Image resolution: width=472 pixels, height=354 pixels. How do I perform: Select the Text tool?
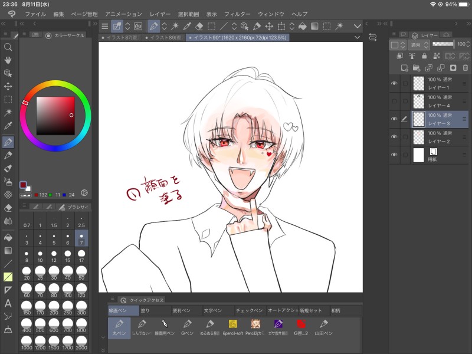(8, 303)
